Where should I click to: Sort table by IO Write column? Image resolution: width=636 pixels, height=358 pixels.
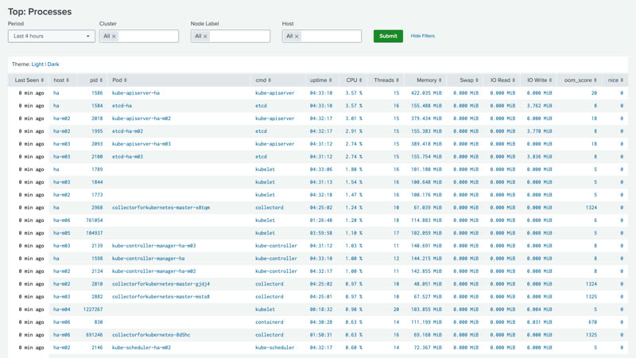pyautogui.click(x=540, y=80)
